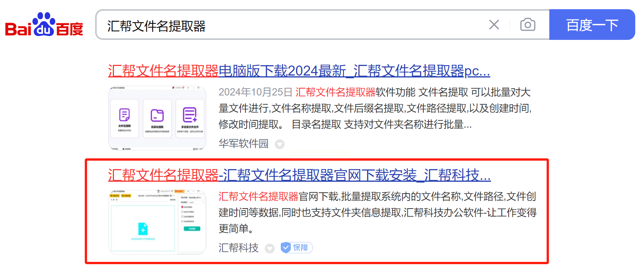Viewport: 641px width, 268px height.
Task: Click the 保障 shield badge
Action: click(297, 248)
